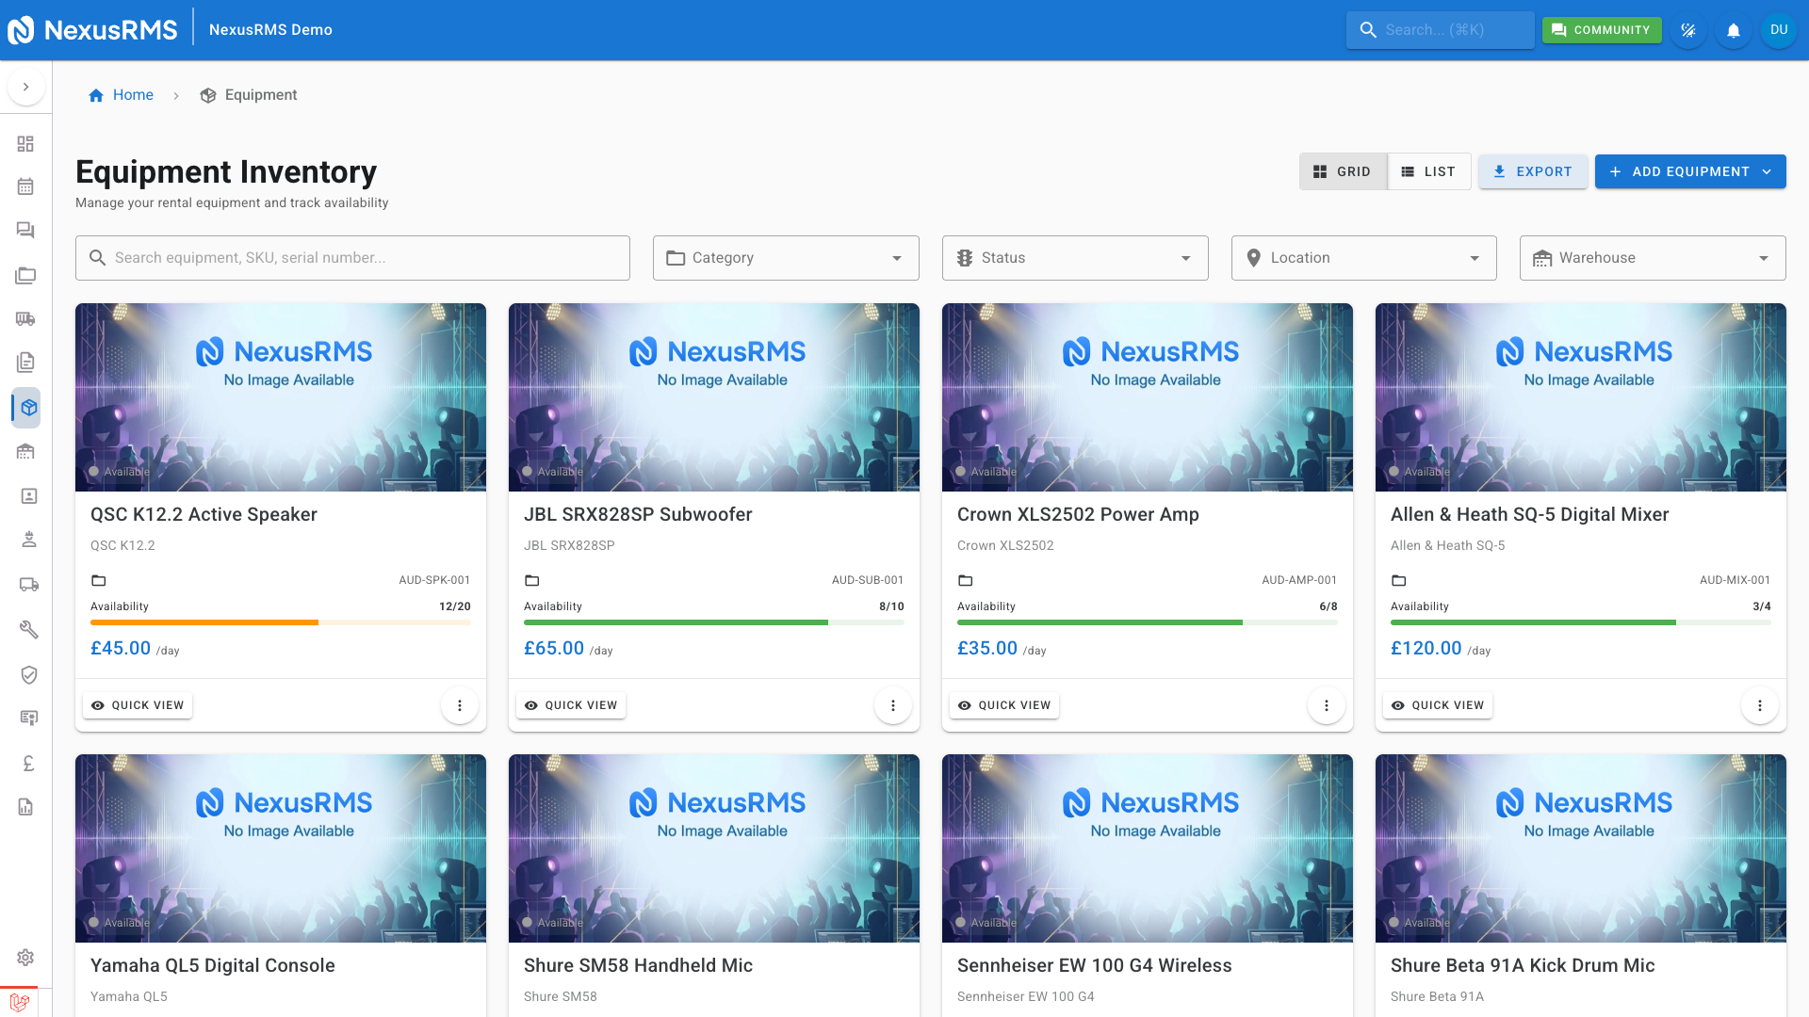Open the dashboard icon in sidebar
Image resolution: width=1809 pixels, height=1017 pixels.
(x=25, y=143)
